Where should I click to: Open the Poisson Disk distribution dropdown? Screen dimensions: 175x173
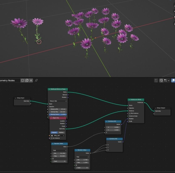click(x=58, y=101)
